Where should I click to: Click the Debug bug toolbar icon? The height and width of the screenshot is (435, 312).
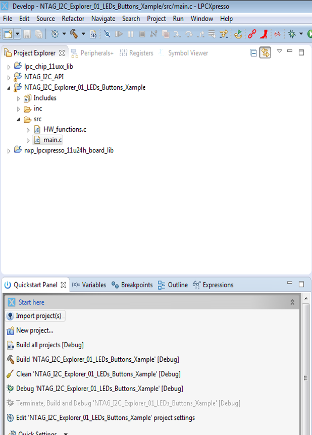pyautogui.click(x=292, y=34)
